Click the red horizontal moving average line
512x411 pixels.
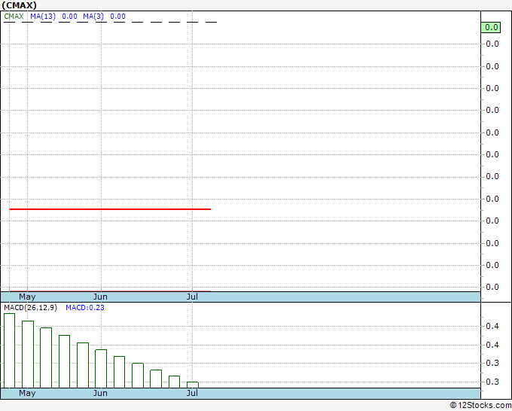pos(109,209)
